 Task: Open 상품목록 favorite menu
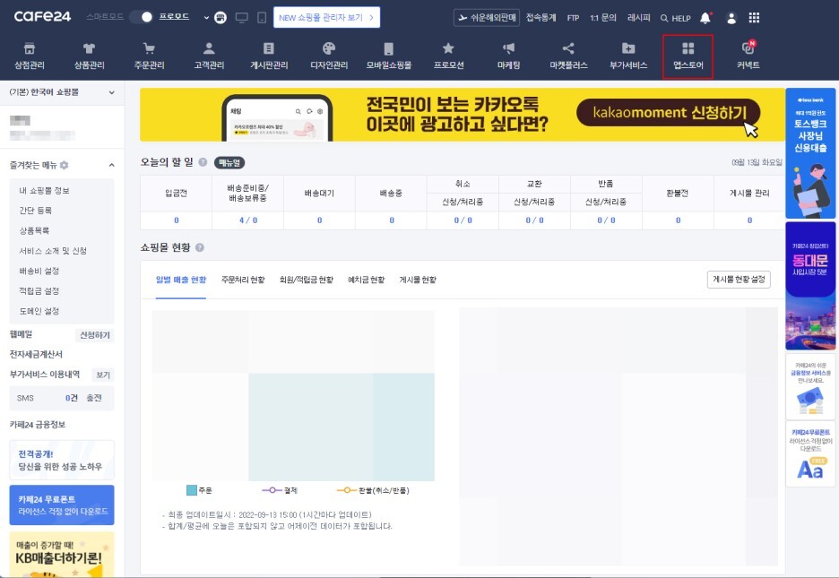coord(34,230)
